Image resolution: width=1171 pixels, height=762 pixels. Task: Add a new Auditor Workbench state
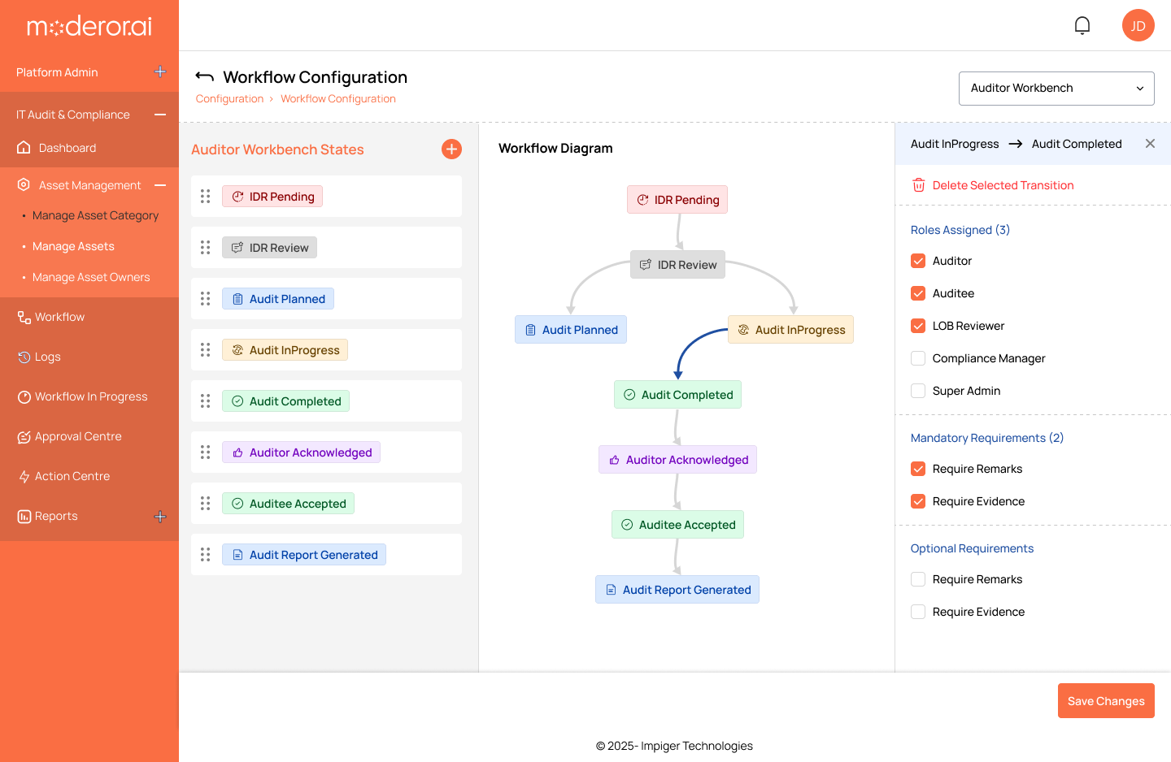[x=451, y=149]
